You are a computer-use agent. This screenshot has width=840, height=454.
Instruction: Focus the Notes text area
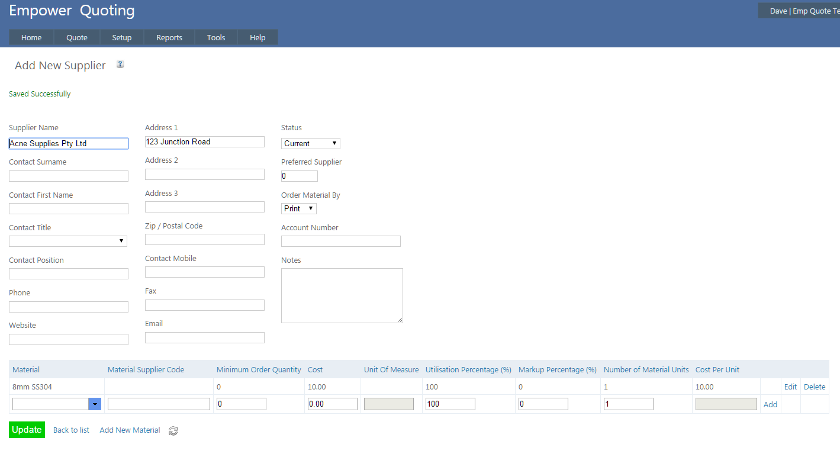point(342,295)
